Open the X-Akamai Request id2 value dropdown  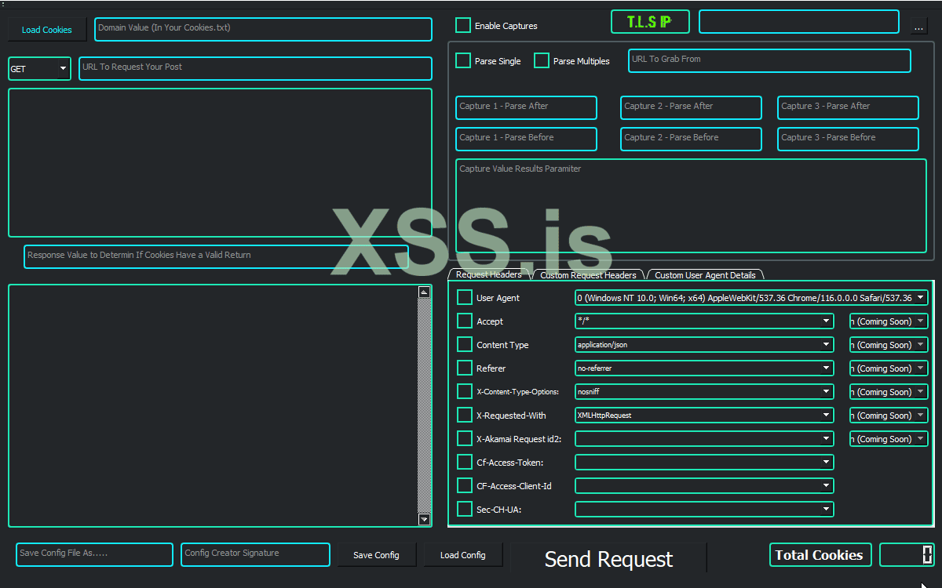[x=704, y=438]
